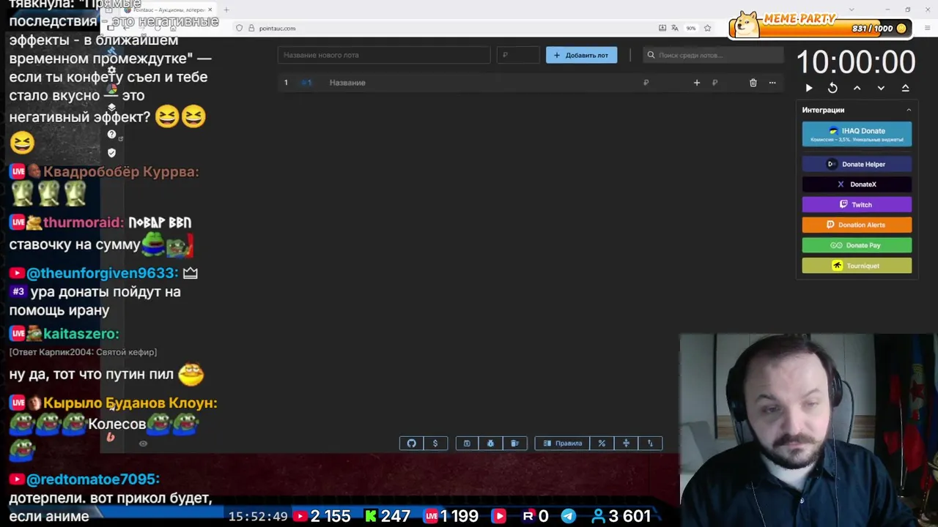Bookmark page with browser star icon
This screenshot has width=938, height=527.
click(707, 28)
